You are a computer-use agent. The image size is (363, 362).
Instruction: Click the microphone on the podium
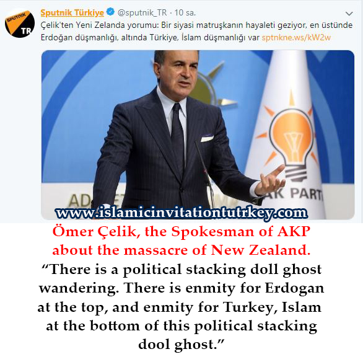point(205,173)
